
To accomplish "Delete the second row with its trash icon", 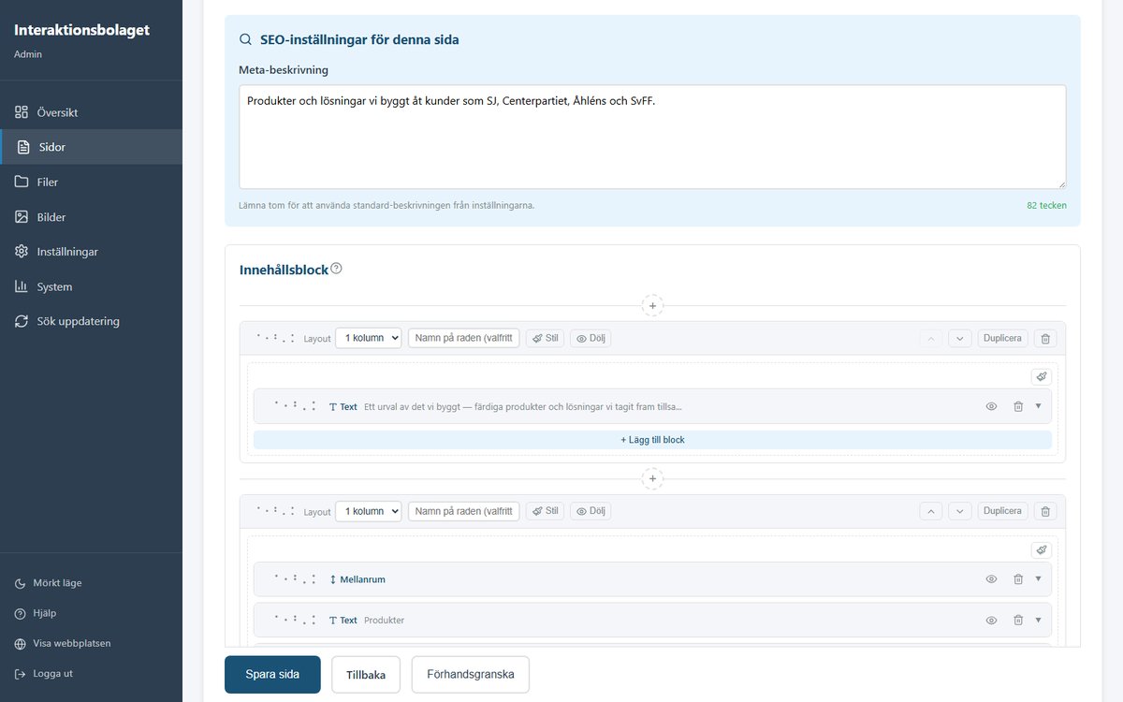I will 1045,511.
